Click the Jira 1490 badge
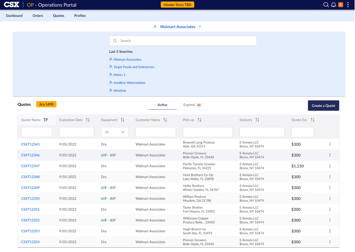 46,104
